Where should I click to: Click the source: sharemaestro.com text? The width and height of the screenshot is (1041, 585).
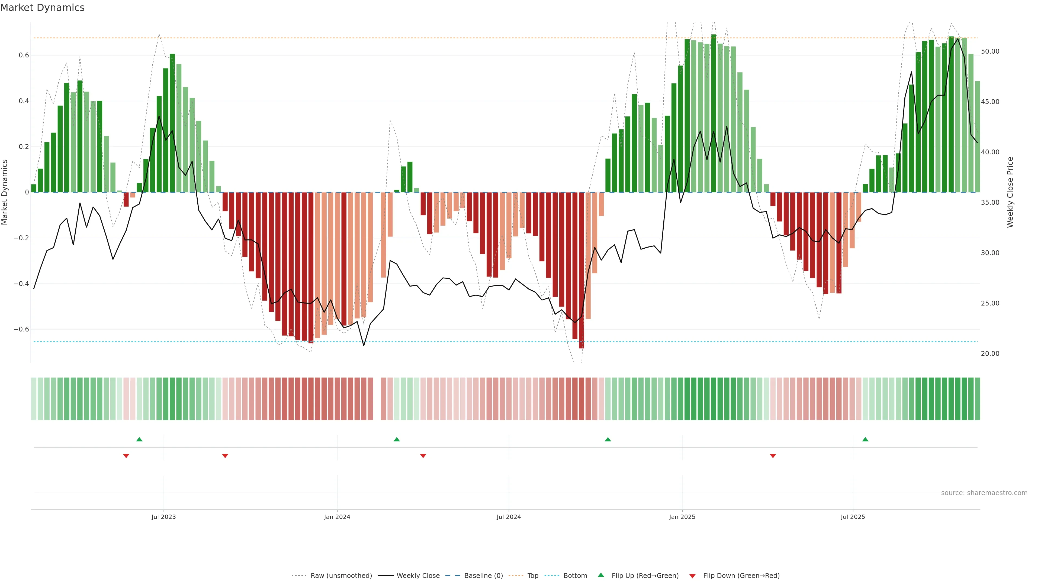pos(984,493)
